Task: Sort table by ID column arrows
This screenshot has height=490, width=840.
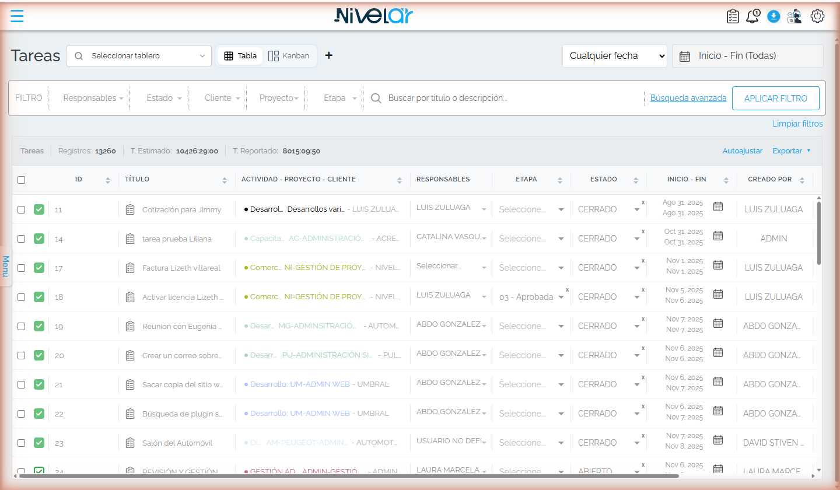Action: (x=107, y=180)
